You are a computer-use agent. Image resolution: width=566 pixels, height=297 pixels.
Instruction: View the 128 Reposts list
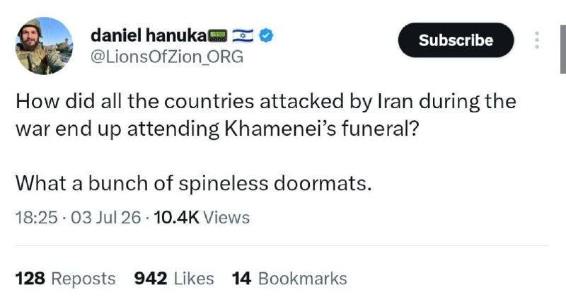[65, 279]
